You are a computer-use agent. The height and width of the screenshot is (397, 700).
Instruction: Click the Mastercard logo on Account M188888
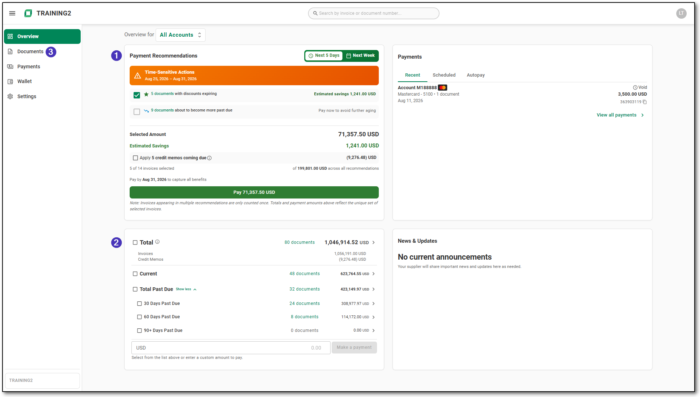click(x=443, y=87)
